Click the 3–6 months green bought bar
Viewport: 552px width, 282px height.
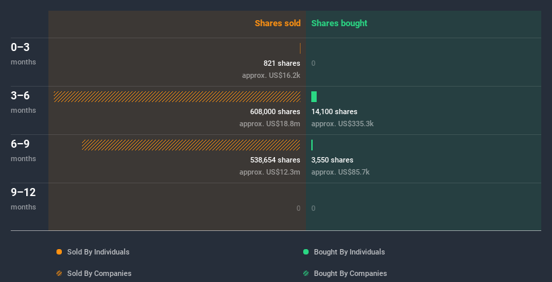coord(314,97)
